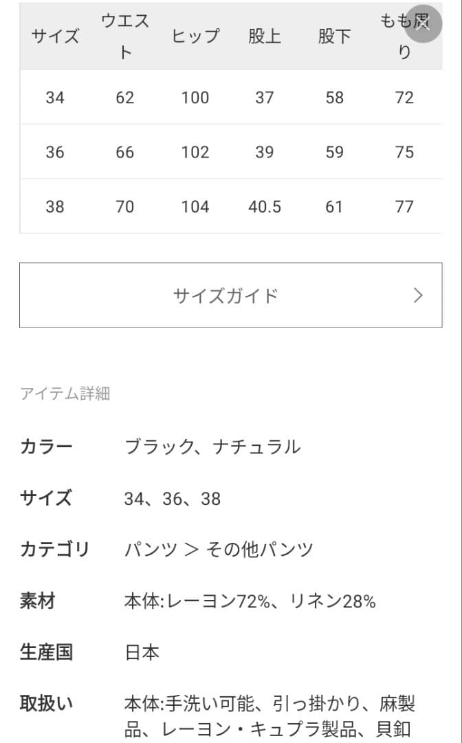Viewport: 462px width, 743px height.
Task: Select size 36 in the サイズ detail row
Action: point(173,498)
